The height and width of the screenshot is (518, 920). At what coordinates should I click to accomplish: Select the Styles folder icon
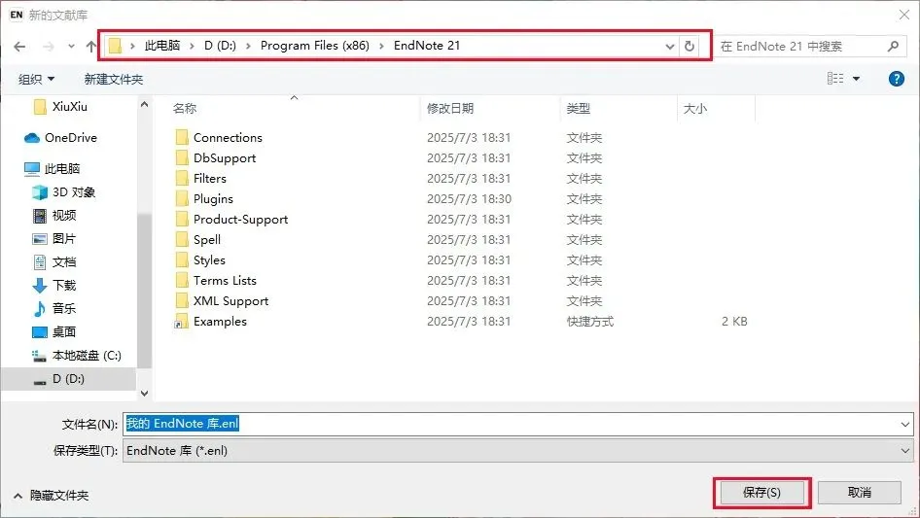tap(182, 259)
